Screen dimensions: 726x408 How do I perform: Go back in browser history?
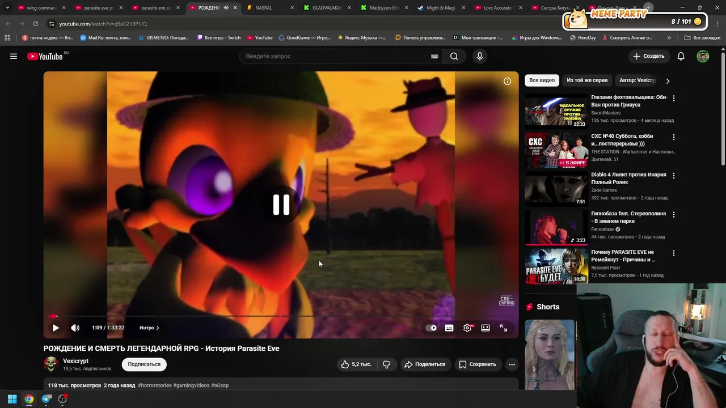tap(8, 24)
